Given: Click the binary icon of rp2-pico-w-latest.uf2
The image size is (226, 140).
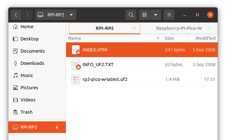Looking at the screenshot, I should click(76, 79).
